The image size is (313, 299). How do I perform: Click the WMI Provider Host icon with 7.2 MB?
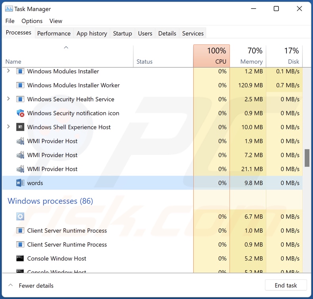[x=20, y=155]
